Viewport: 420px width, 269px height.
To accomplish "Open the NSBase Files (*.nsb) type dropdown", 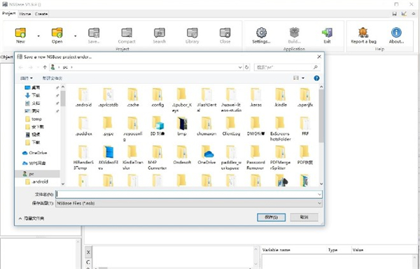I will click(x=189, y=203).
